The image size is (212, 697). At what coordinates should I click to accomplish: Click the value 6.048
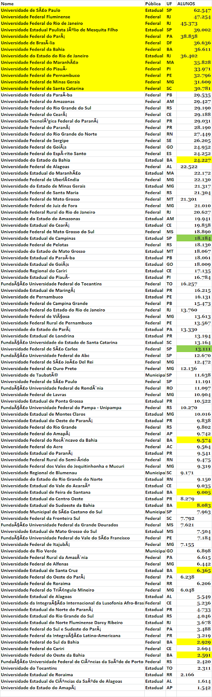pos(188,591)
